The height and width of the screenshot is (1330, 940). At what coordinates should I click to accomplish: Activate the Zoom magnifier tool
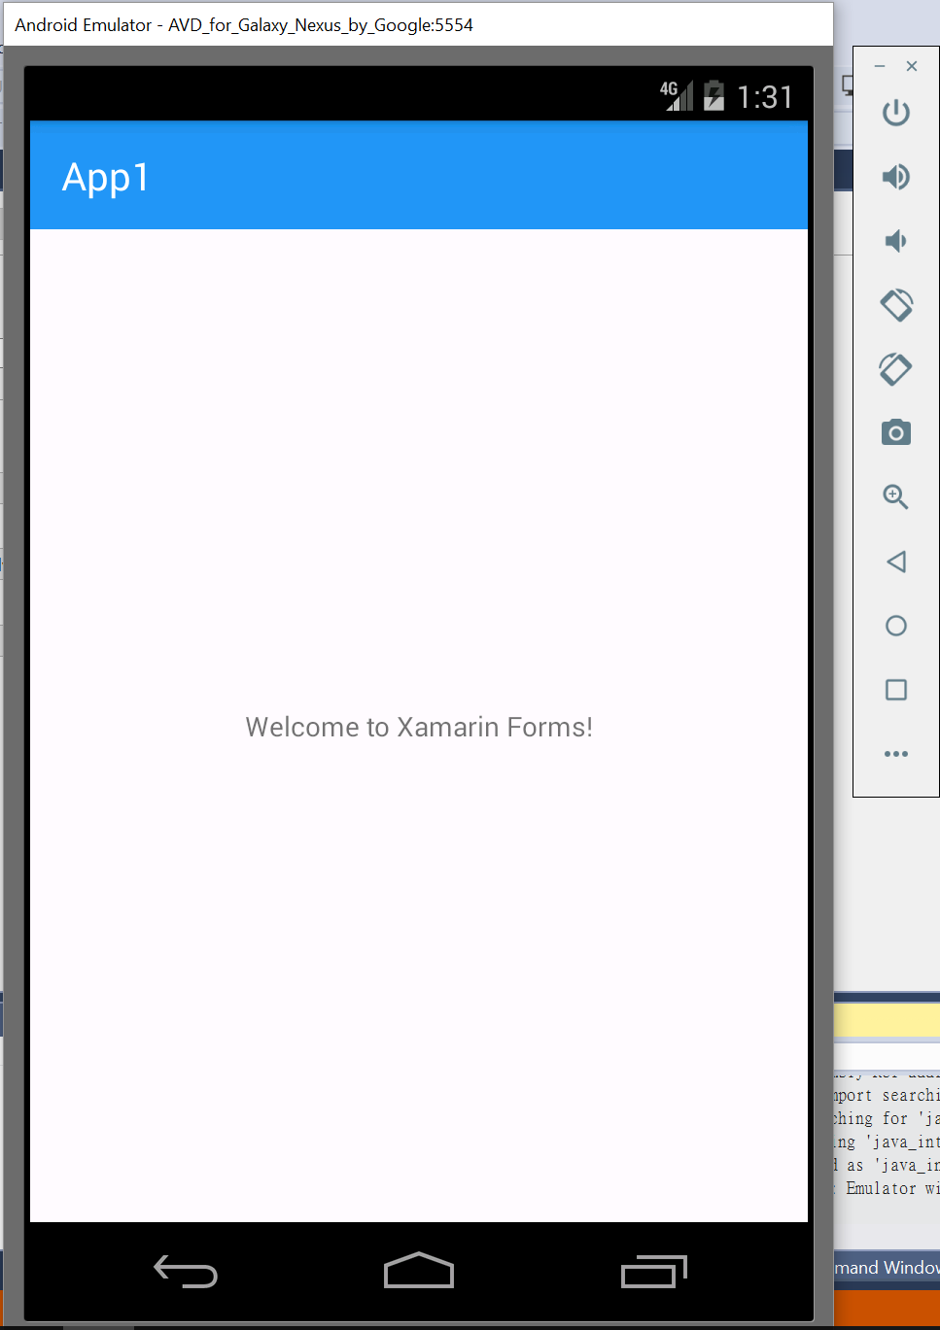pyautogui.click(x=895, y=497)
